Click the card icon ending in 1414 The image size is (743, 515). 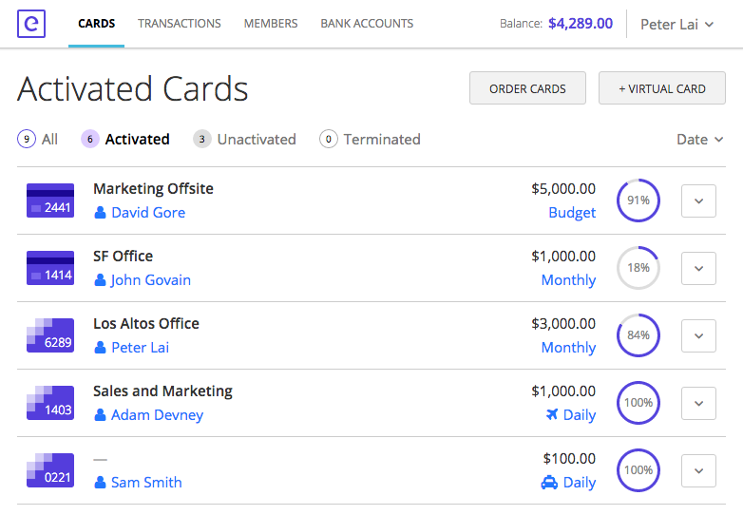pos(50,268)
